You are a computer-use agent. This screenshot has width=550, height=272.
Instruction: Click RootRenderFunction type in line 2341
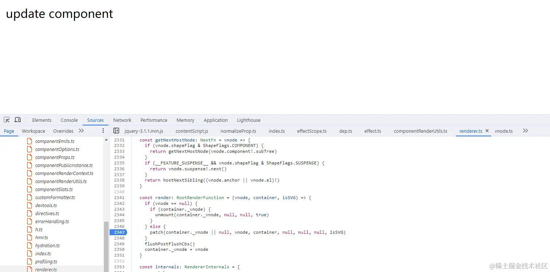[x=200, y=198]
